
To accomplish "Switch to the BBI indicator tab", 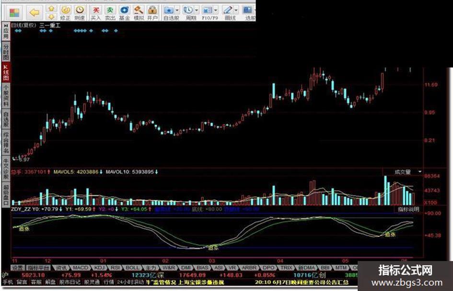I will (325, 268).
